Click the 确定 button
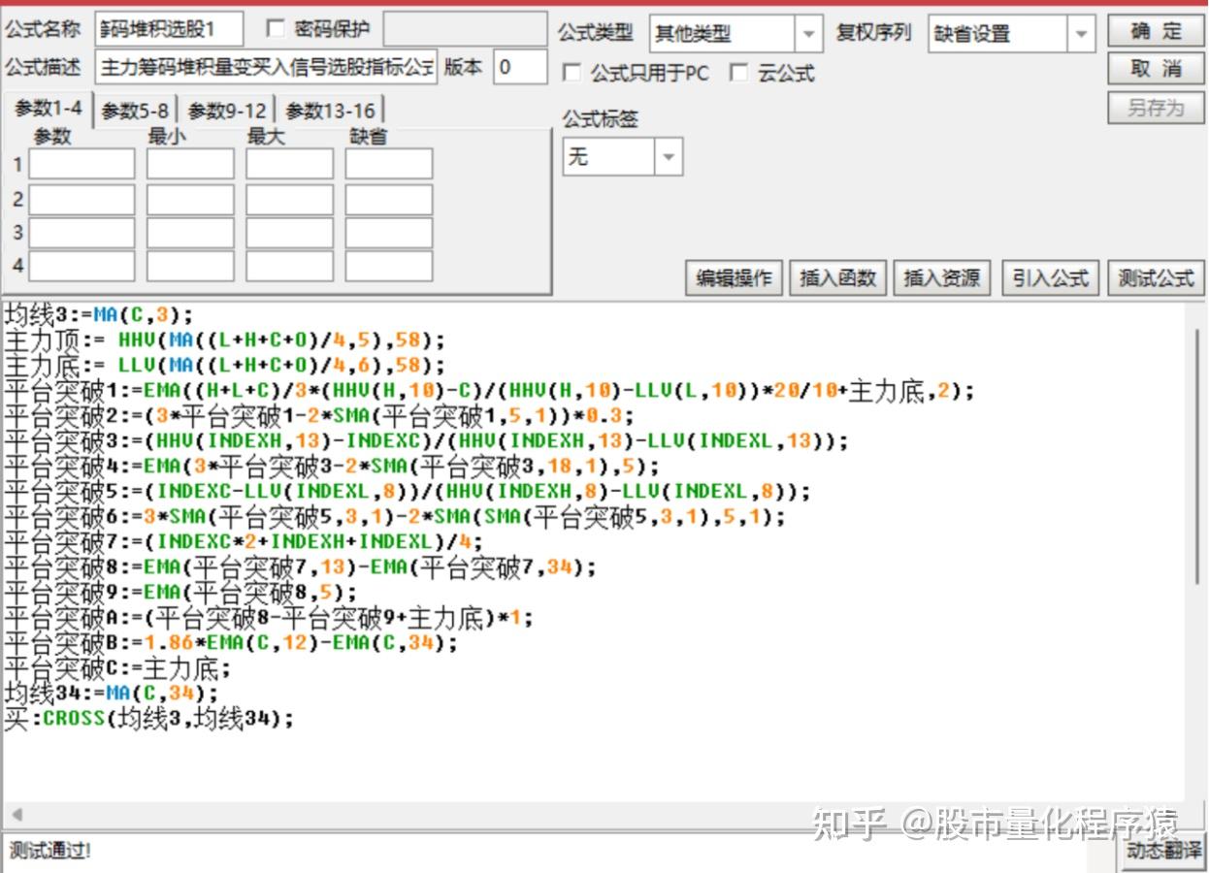 [1157, 31]
